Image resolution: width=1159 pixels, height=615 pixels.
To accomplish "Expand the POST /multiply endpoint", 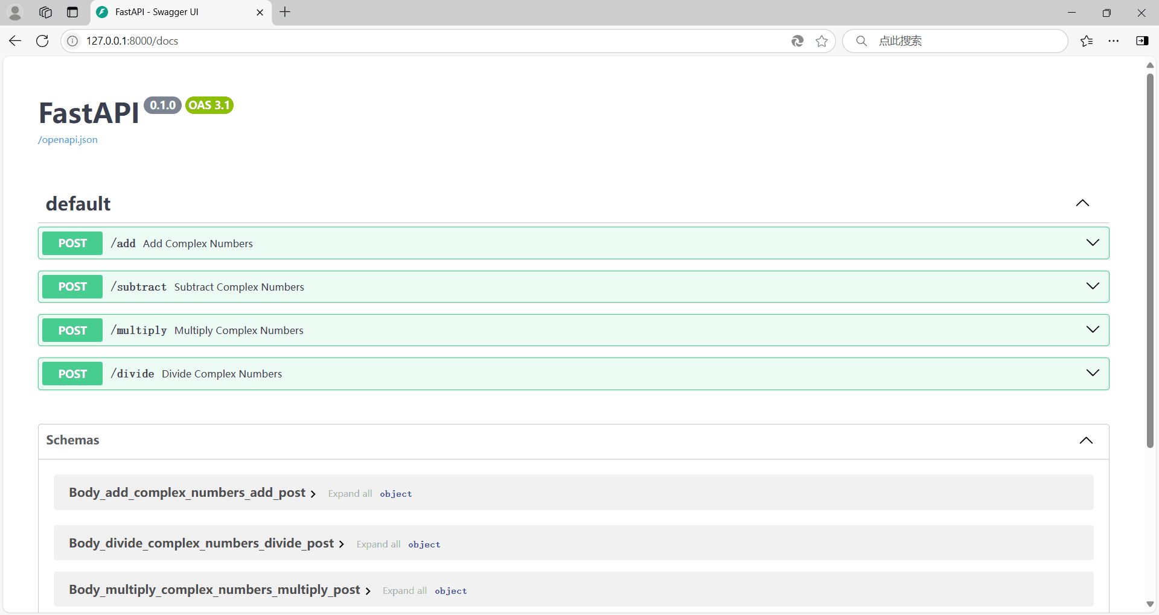I will [x=1093, y=329].
